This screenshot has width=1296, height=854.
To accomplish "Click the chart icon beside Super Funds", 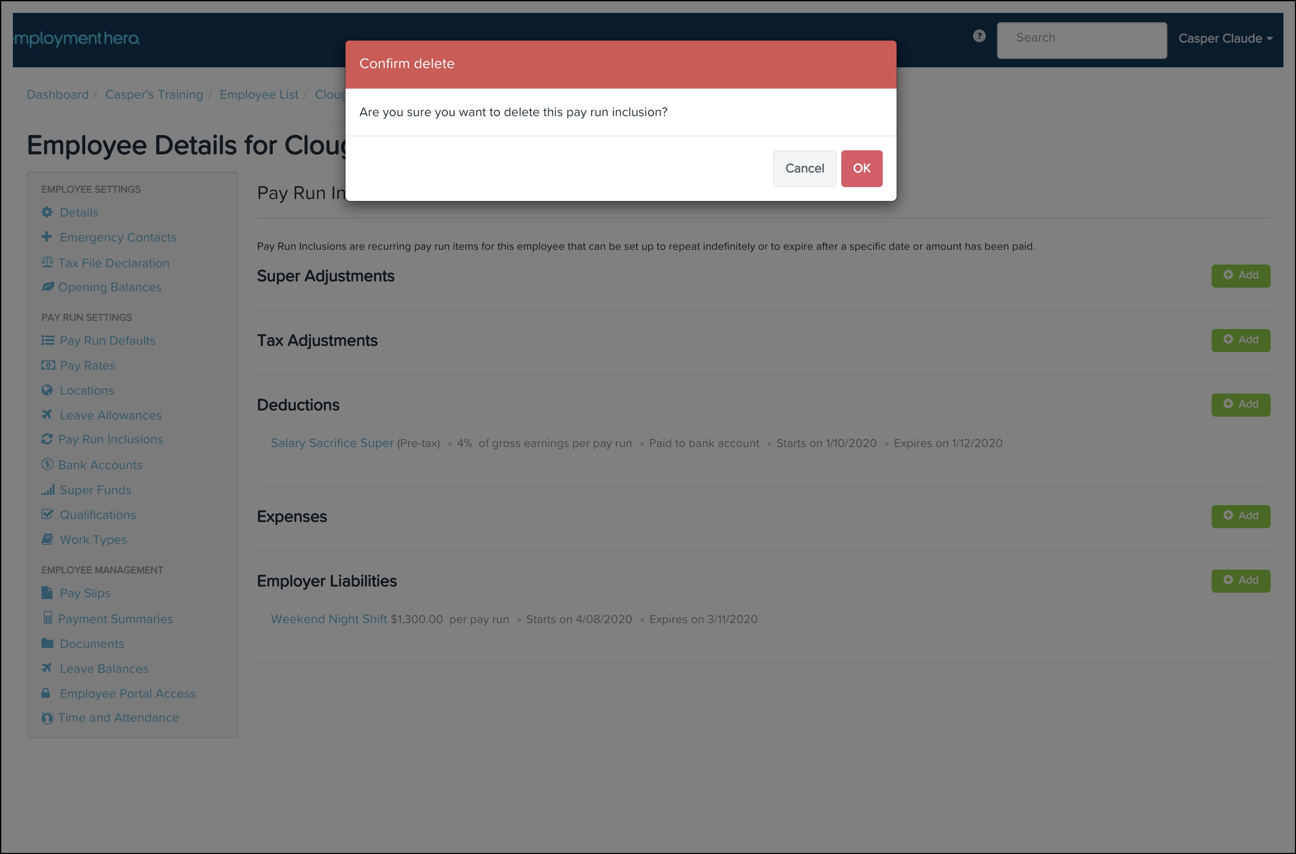I will [48, 489].
